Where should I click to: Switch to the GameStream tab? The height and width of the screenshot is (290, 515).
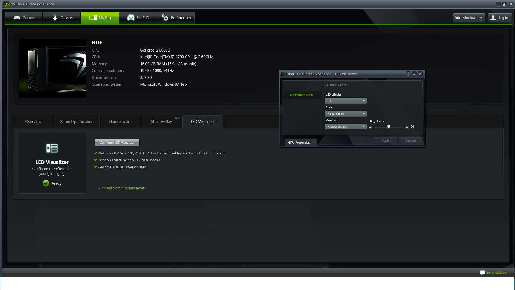tap(120, 122)
